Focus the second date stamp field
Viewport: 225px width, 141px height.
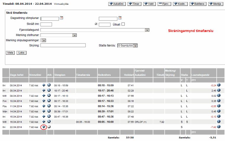(108, 19)
